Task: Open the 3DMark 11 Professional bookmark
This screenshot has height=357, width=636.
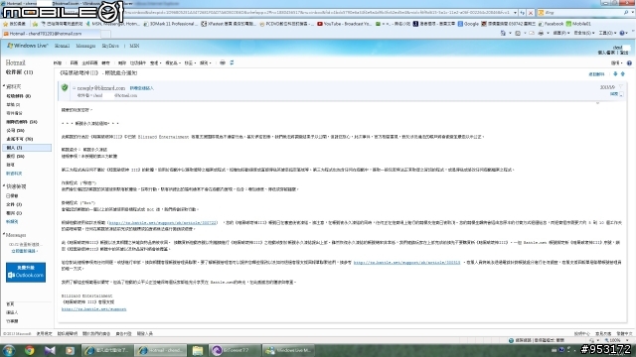Action: tap(171, 24)
